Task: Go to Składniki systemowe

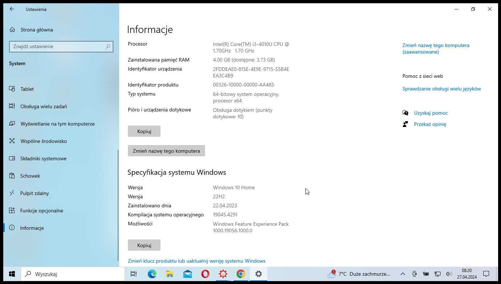Action: click(43, 158)
